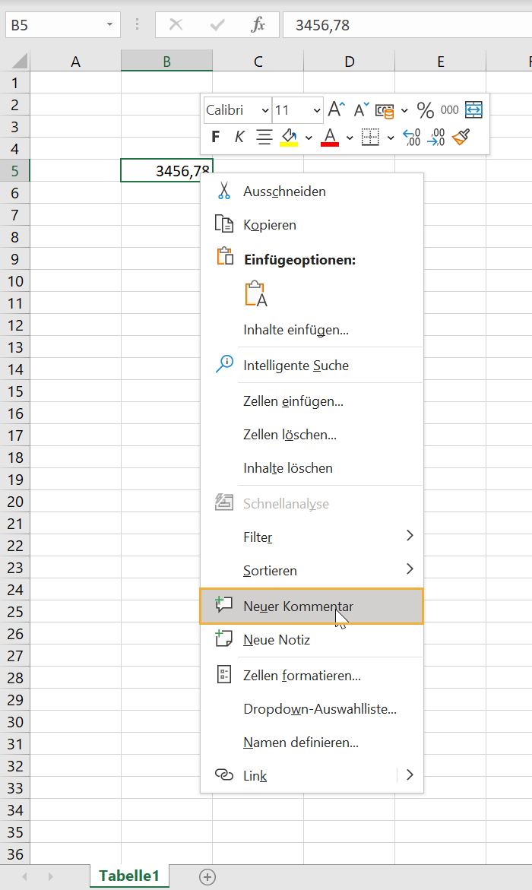Select Neue Notiz

coord(312,640)
